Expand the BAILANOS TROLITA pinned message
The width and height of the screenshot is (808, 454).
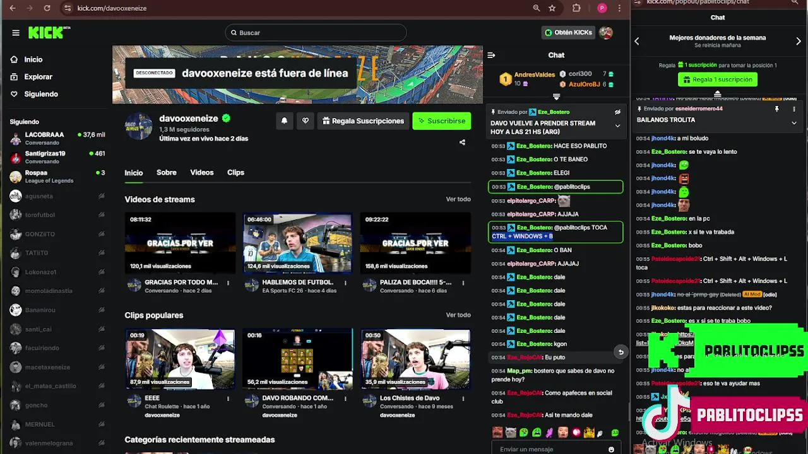(794, 122)
